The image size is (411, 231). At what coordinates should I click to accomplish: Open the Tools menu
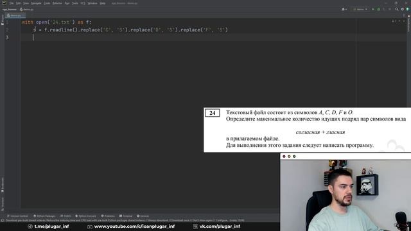tap(75, 3)
